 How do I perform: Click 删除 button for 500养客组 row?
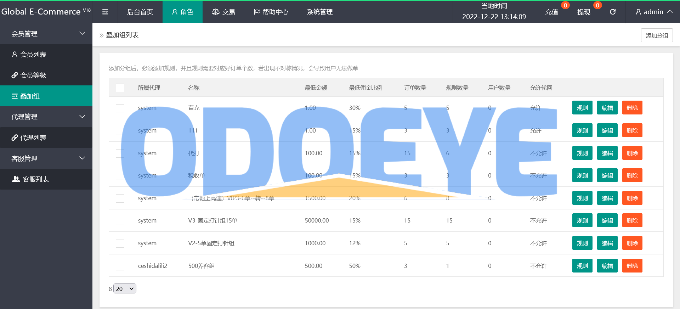point(632,266)
